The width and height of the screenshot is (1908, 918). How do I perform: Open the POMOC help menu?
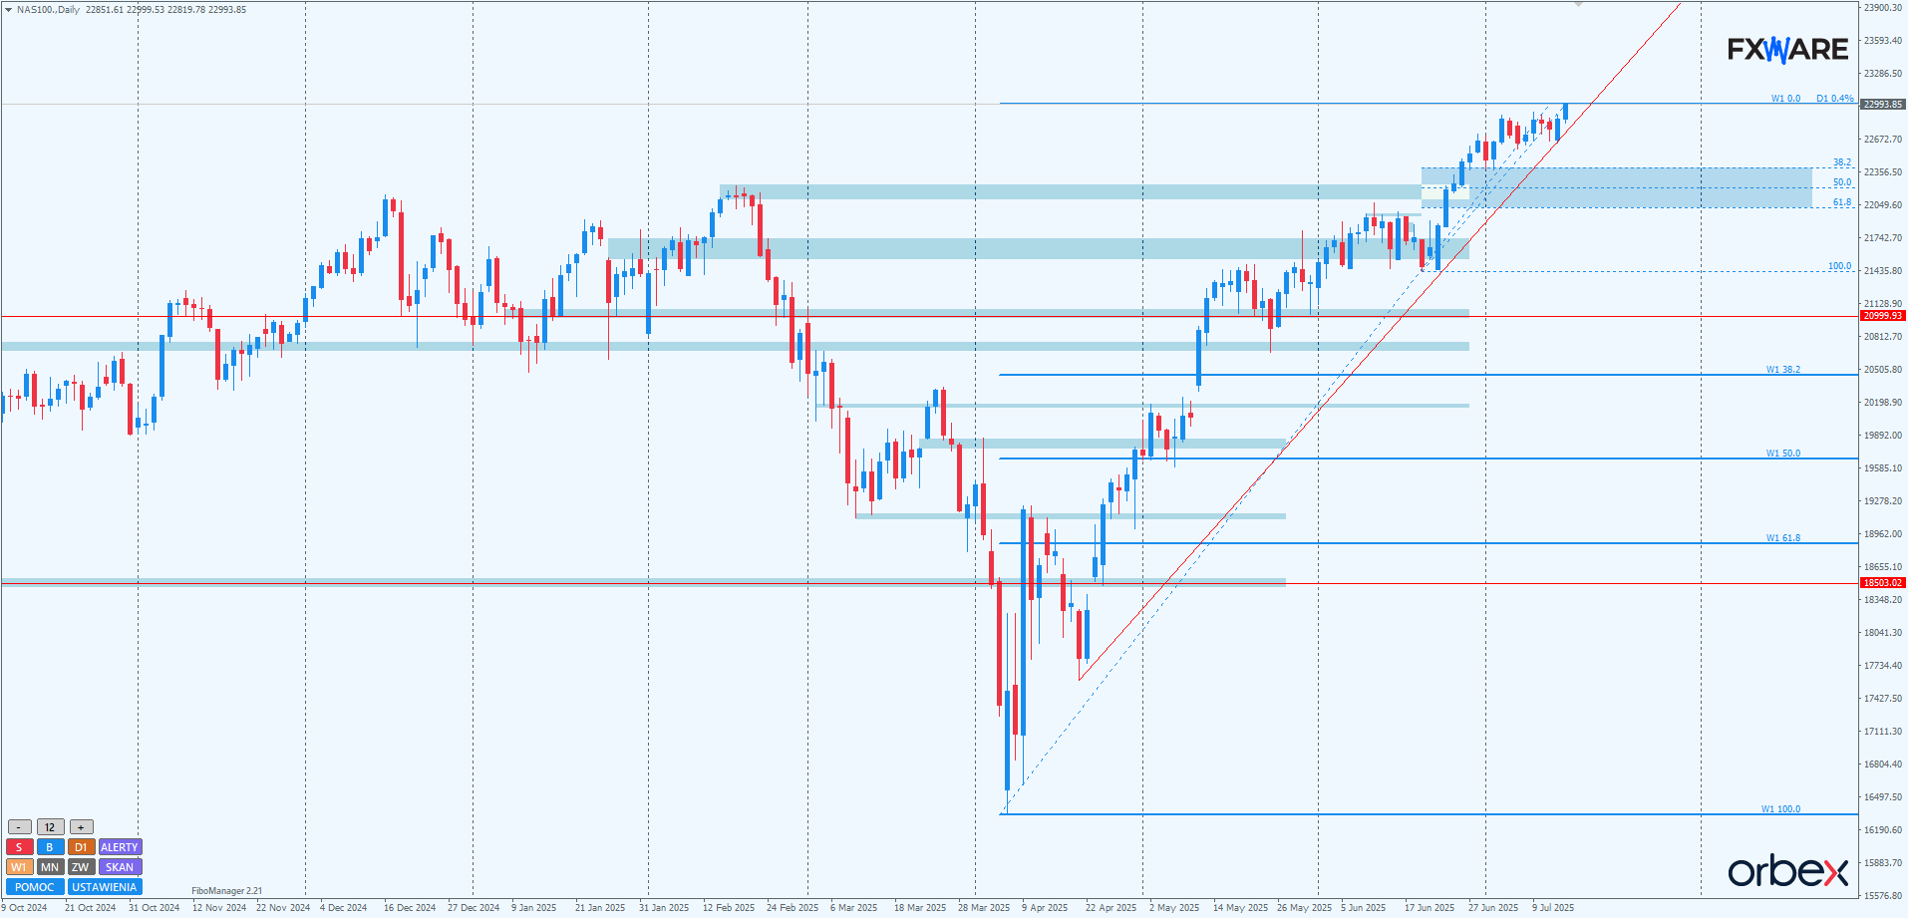point(35,887)
